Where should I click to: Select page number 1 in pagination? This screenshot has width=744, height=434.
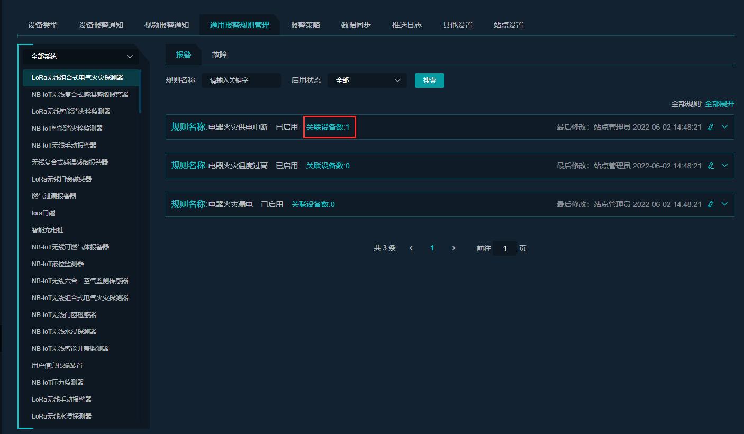click(432, 248)
